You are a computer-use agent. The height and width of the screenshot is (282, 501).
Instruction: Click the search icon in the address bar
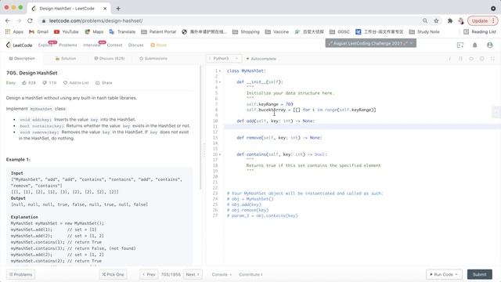[425, 20]
